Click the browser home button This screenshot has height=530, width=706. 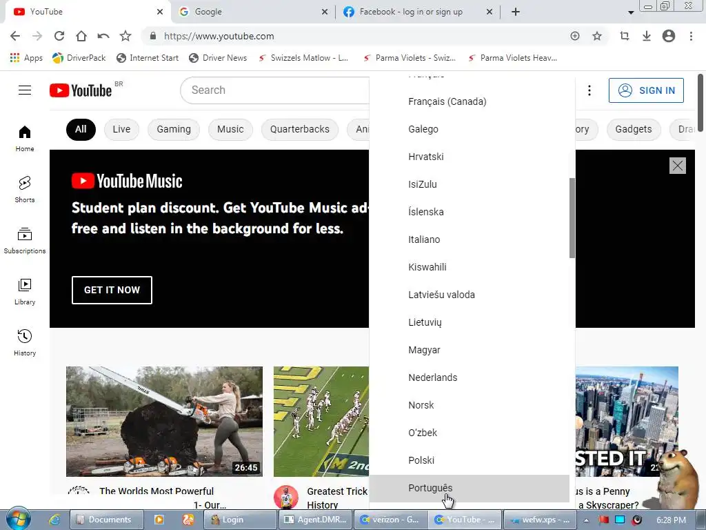point(81,36)
